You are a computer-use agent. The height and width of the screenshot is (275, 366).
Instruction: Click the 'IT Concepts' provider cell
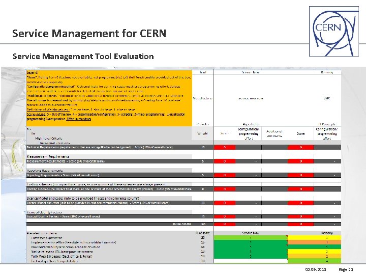tap(327, 124)
